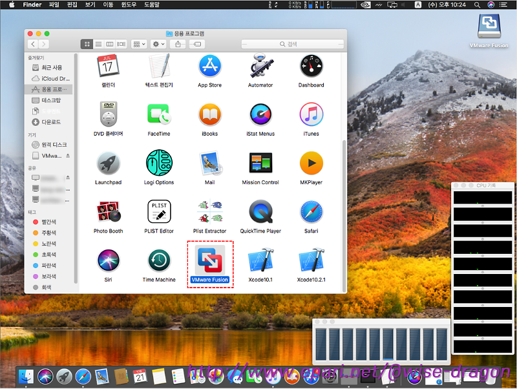Select the iTunes app icon
The image size is (517, 389).
pos(311,114)
